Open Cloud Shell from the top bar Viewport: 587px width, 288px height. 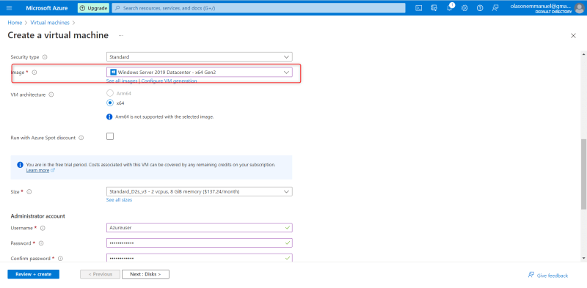419,8
